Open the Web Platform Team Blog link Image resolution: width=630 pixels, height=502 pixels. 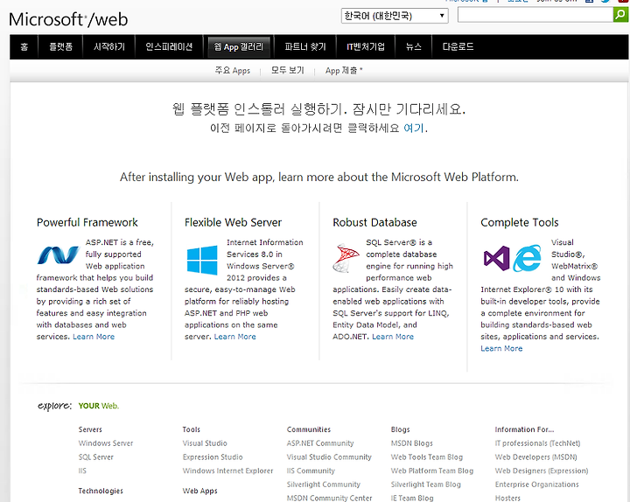pyautogui.click(x=432, y=471)
